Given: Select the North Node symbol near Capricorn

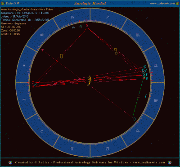Looking at the screenshot, I should coord(81,27).
